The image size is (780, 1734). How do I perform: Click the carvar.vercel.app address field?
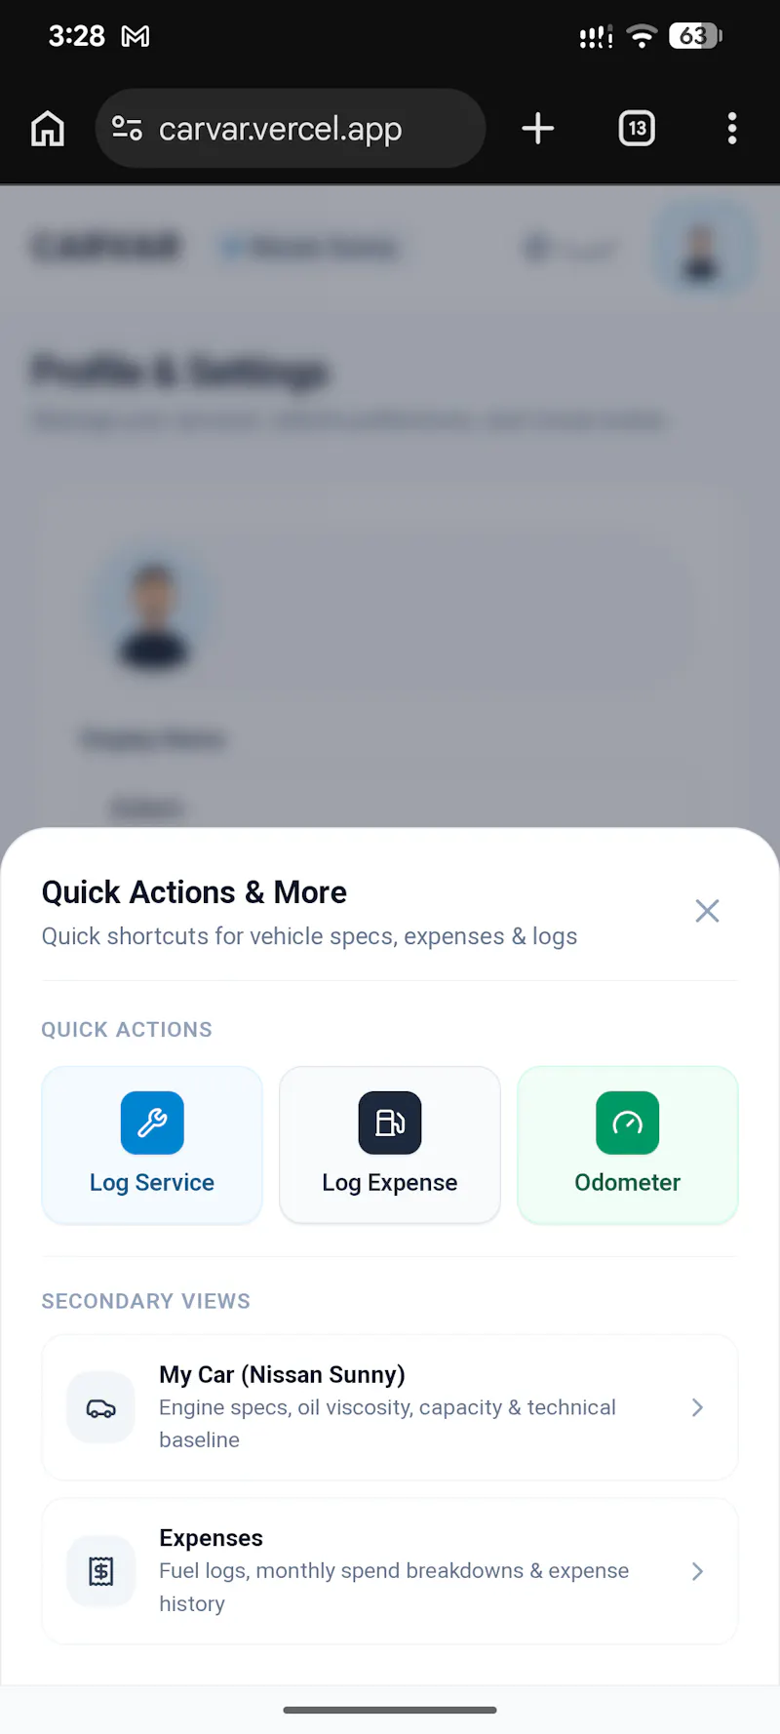[291, 129]
